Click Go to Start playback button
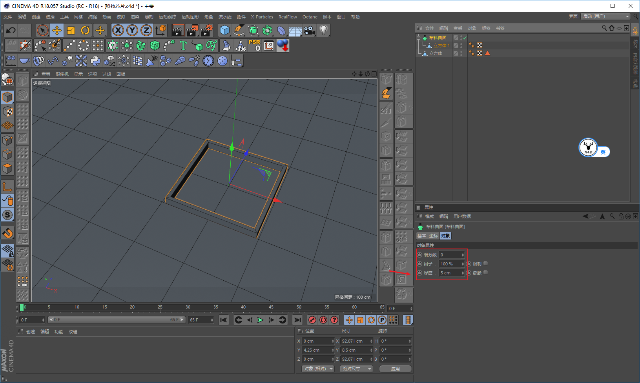The height and width of the screenshot is (383, 640). [224, 320]
